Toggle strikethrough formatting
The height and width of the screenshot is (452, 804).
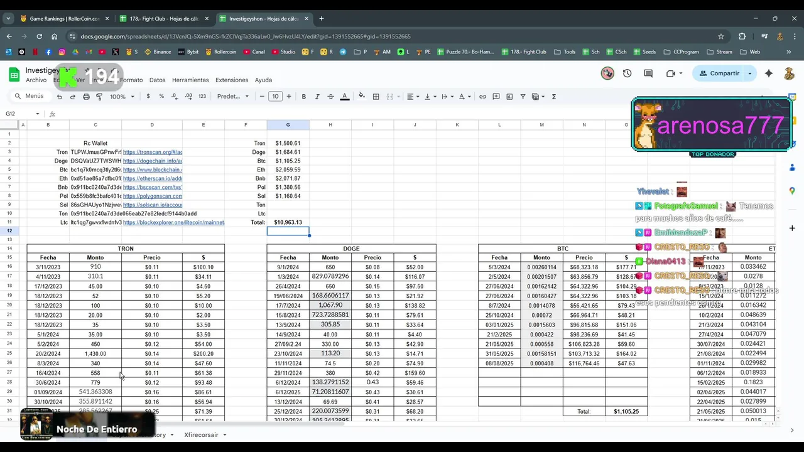tap(330, 97)
